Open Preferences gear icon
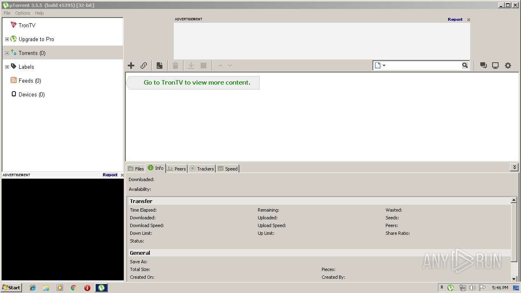The image size is (521, 293). (x=508, y=66)
